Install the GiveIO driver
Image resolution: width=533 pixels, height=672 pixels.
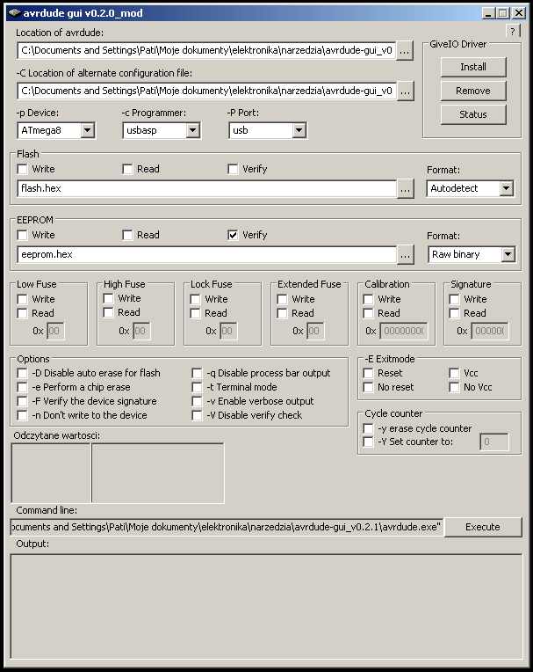pyautogui.click(x=473, y=67)
